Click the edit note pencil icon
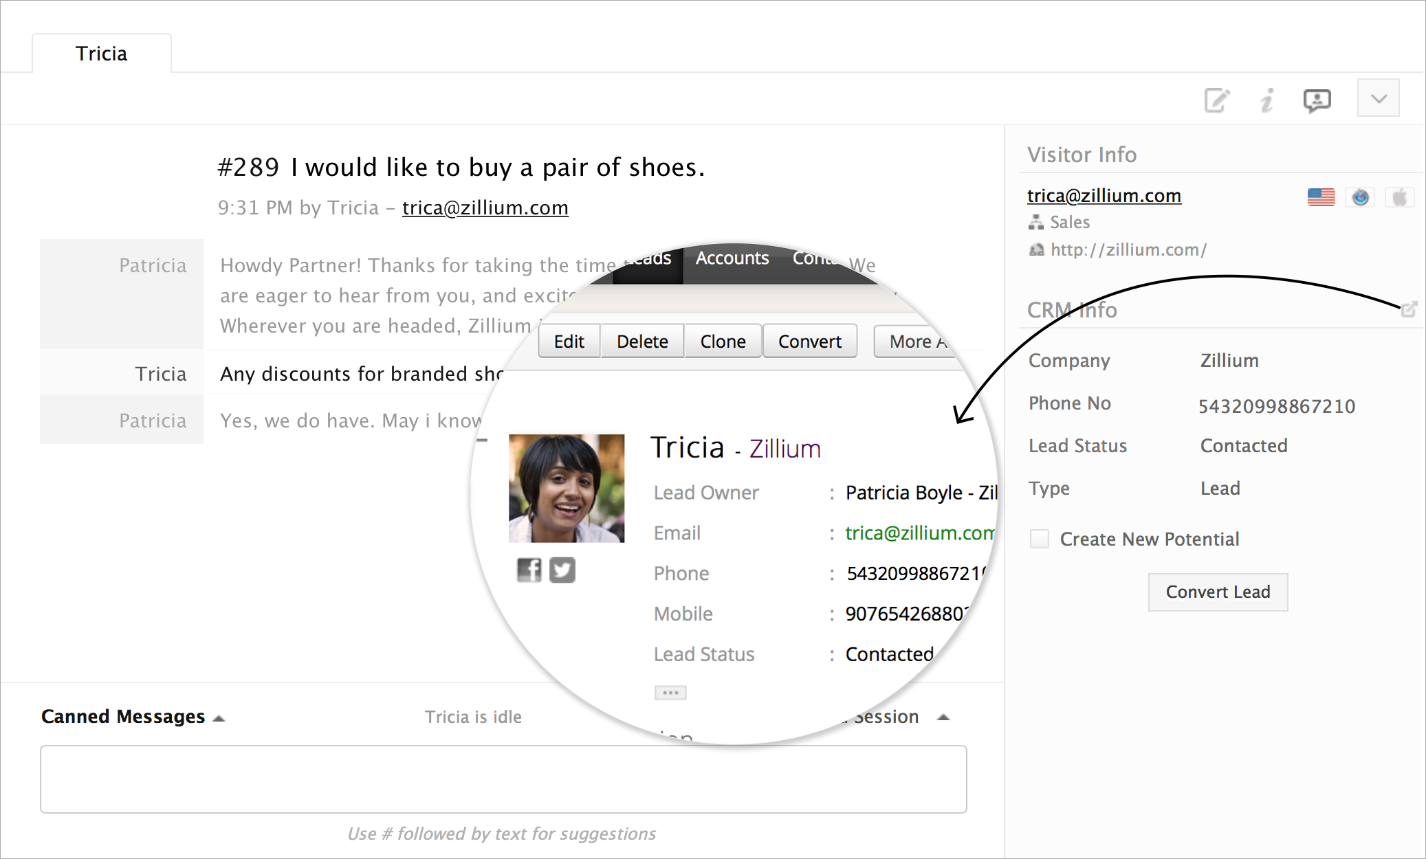 (1216, 100)
